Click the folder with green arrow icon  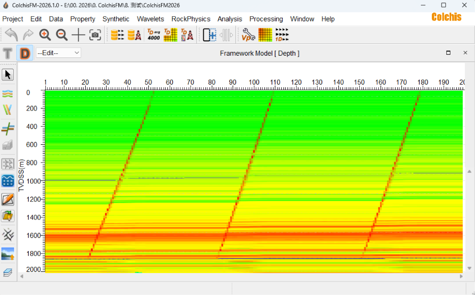[x=7, y=216]
